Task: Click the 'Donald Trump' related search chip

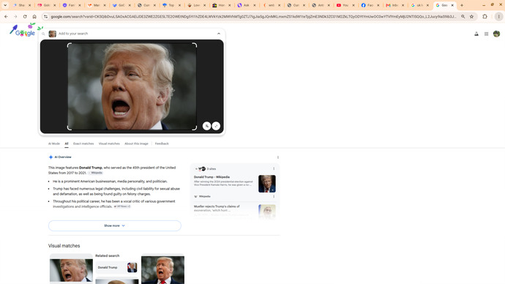Action: click(x=116, y=268)
